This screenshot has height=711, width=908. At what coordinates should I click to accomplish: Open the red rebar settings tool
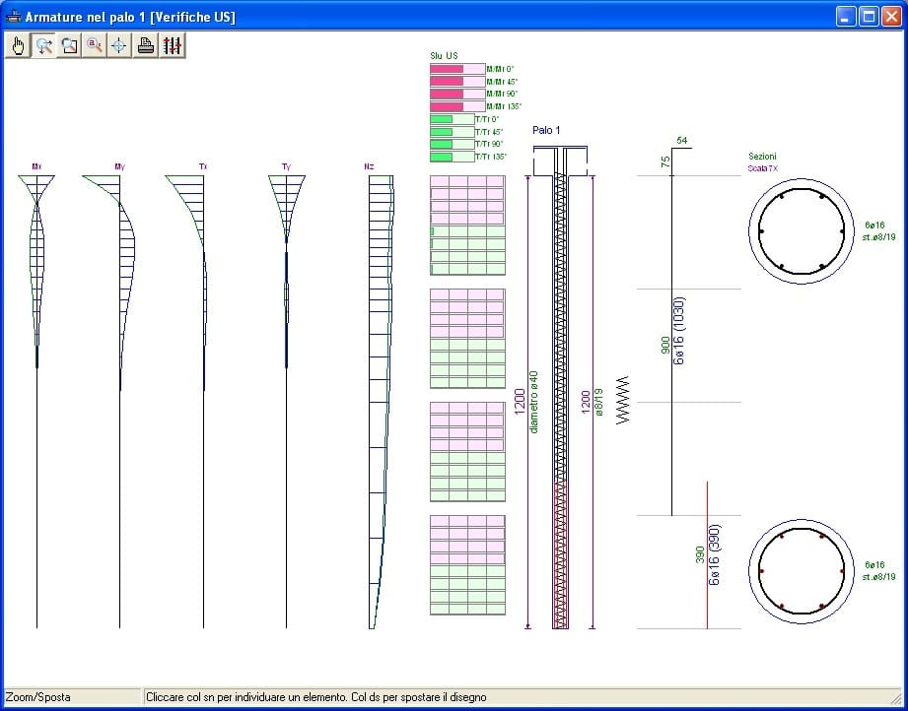[x=172, y=45]
